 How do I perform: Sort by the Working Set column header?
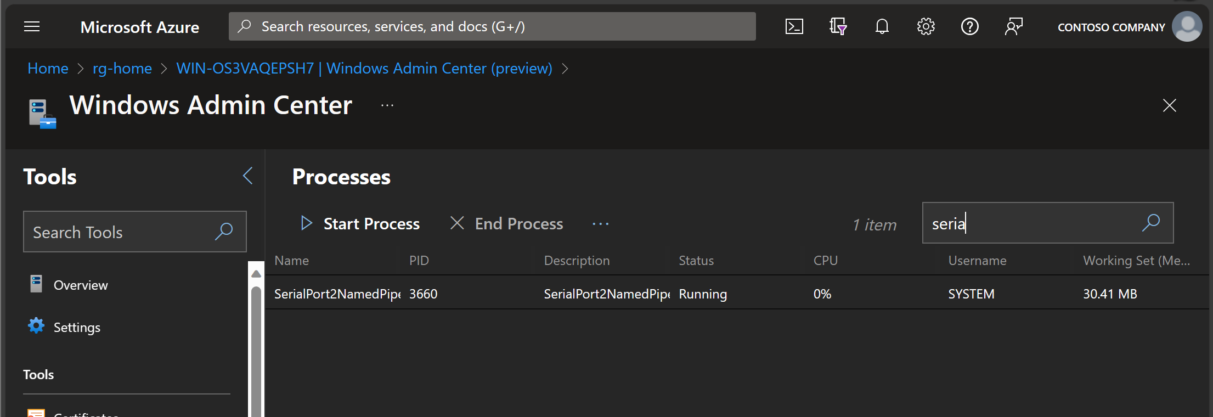click(1136, 261)
